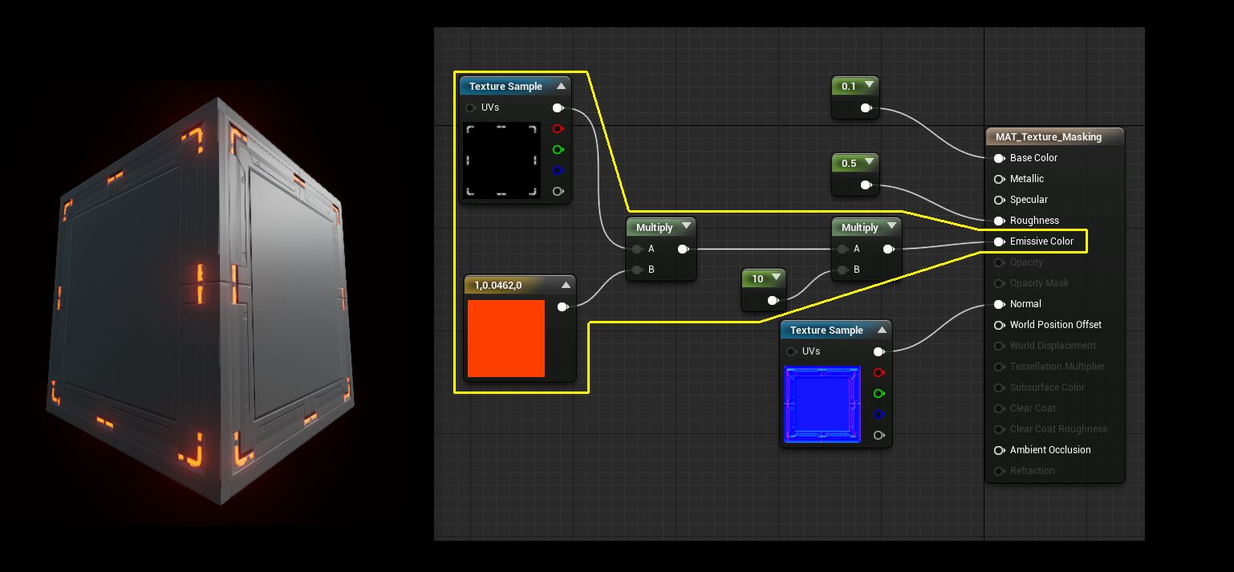
Task: Click the Base Color input pin
Action: [x=999, y=158]
